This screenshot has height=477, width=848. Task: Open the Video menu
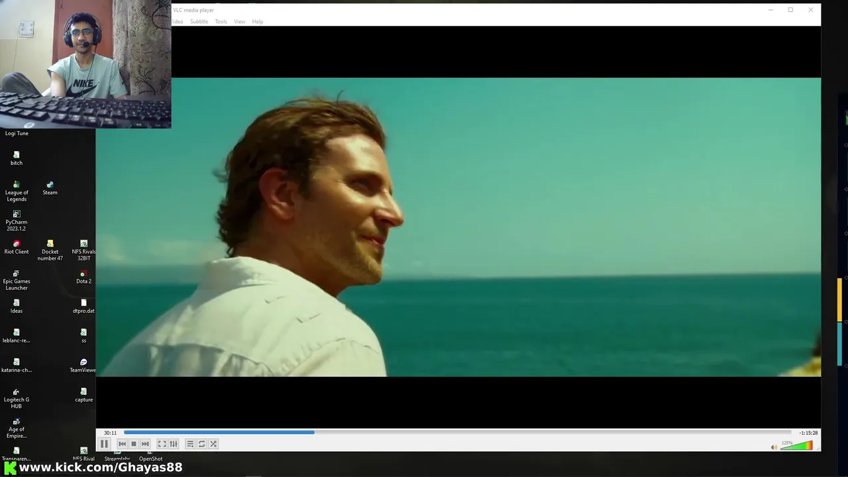click(177, 22)
